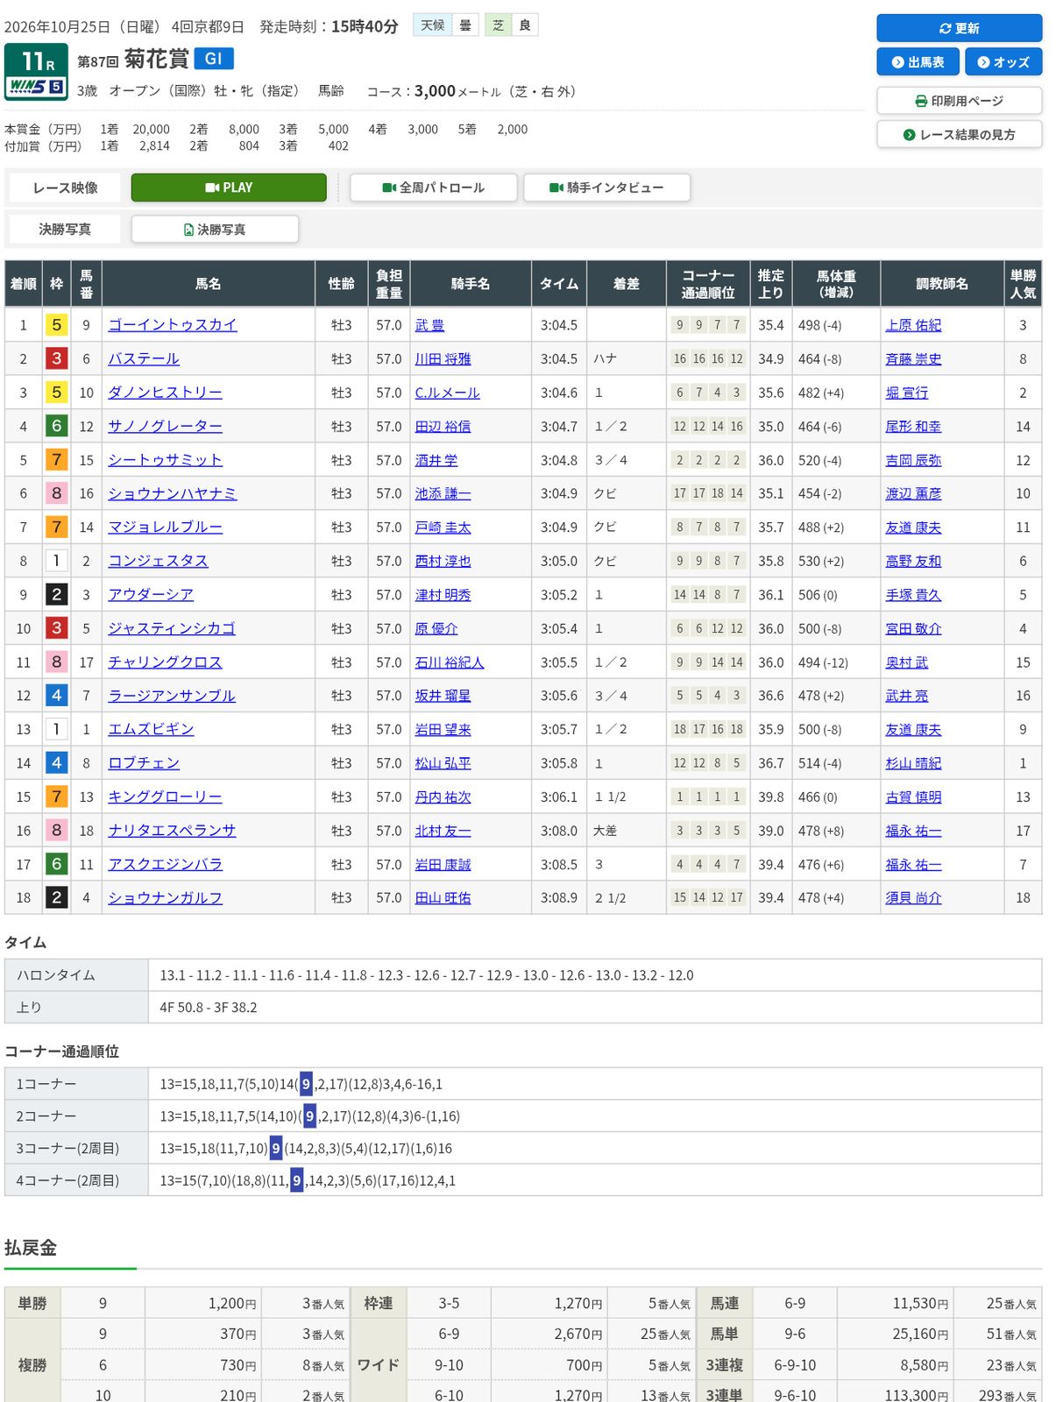Open horse シートゥサミット profile

(x=165, y=460)
